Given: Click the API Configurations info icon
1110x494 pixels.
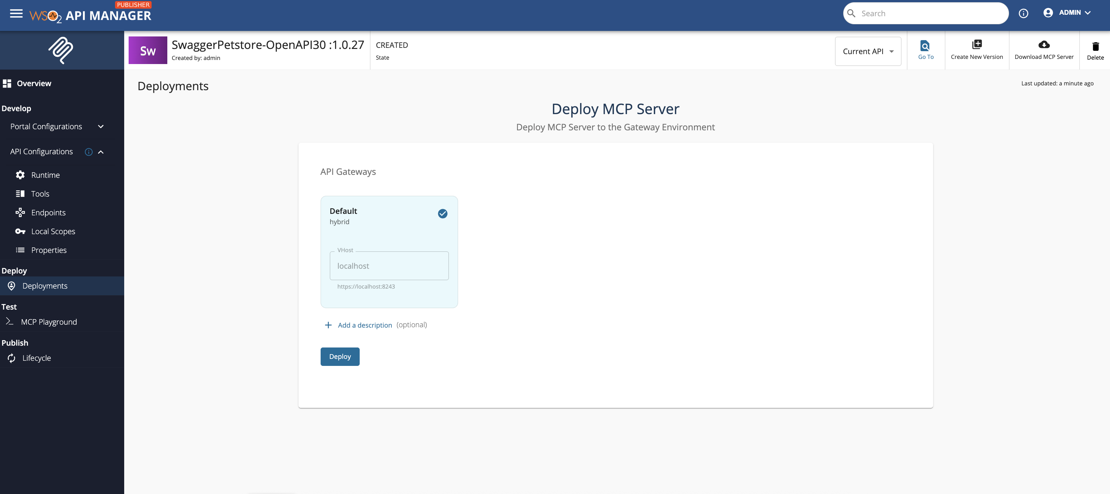Looking at the screenshot, I should tap(89, 152).
